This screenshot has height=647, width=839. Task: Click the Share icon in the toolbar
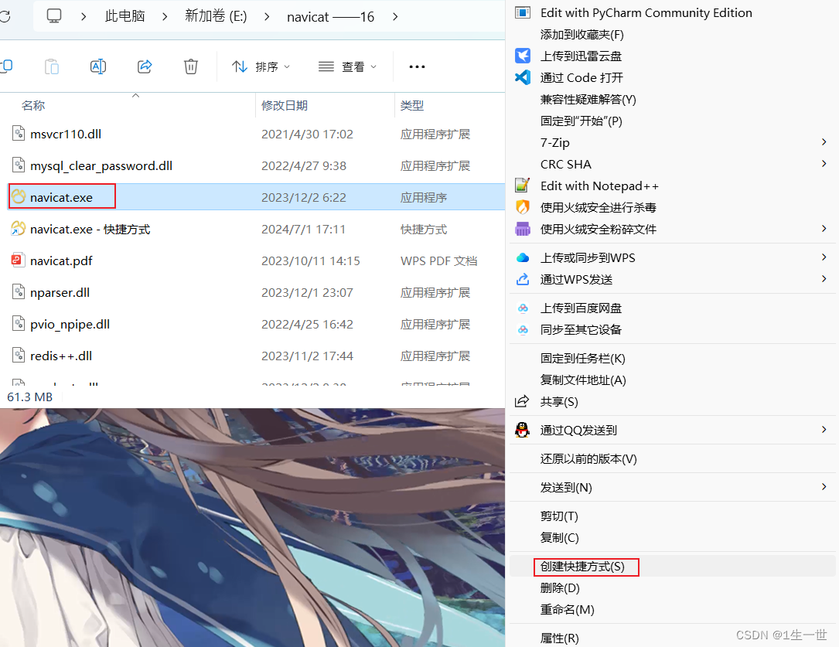pyautogui.click(x=144, y=66)
